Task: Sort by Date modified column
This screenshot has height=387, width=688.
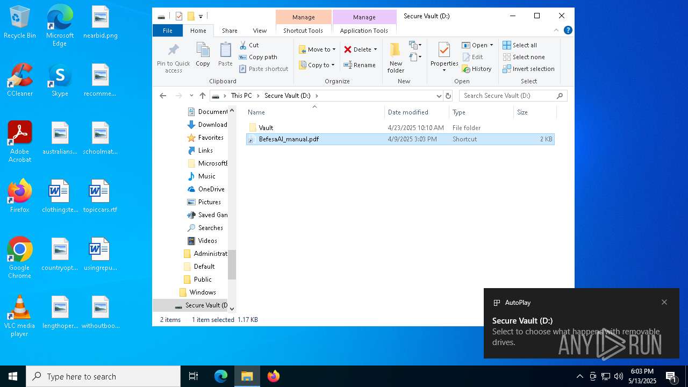Action: (417, 112)
